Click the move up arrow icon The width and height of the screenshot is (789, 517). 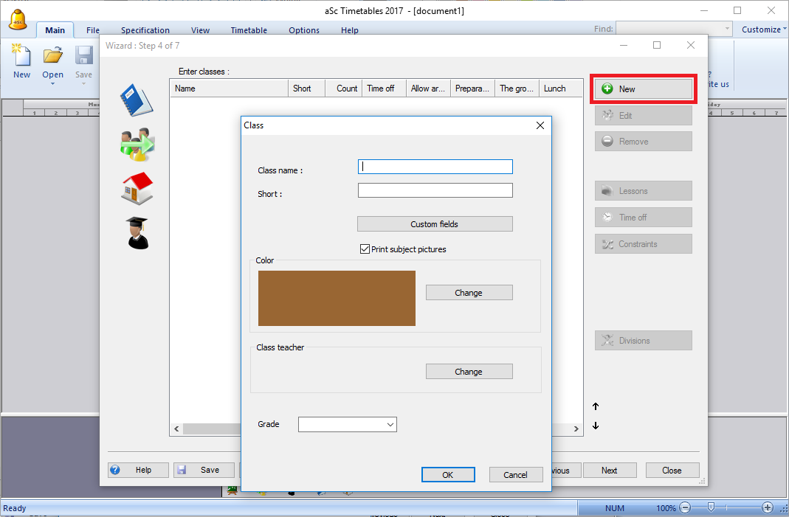click(x=596, y=406)
